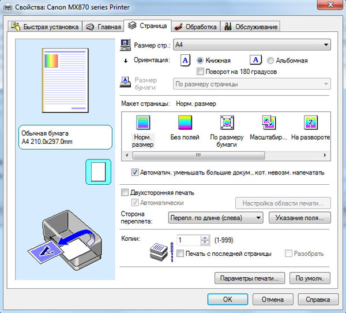
Task: Toggle the Автоматически checkbox
Action: click(135, 203)
